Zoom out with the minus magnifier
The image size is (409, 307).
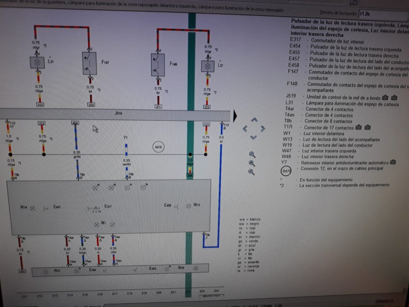(x=251, y=172)
